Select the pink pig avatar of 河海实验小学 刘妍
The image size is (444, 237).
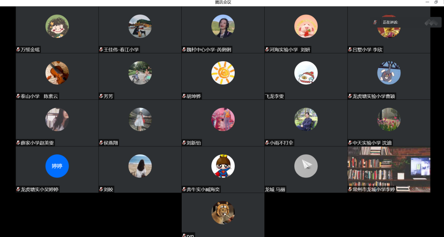pyautogui.click(x=306, y=26)
